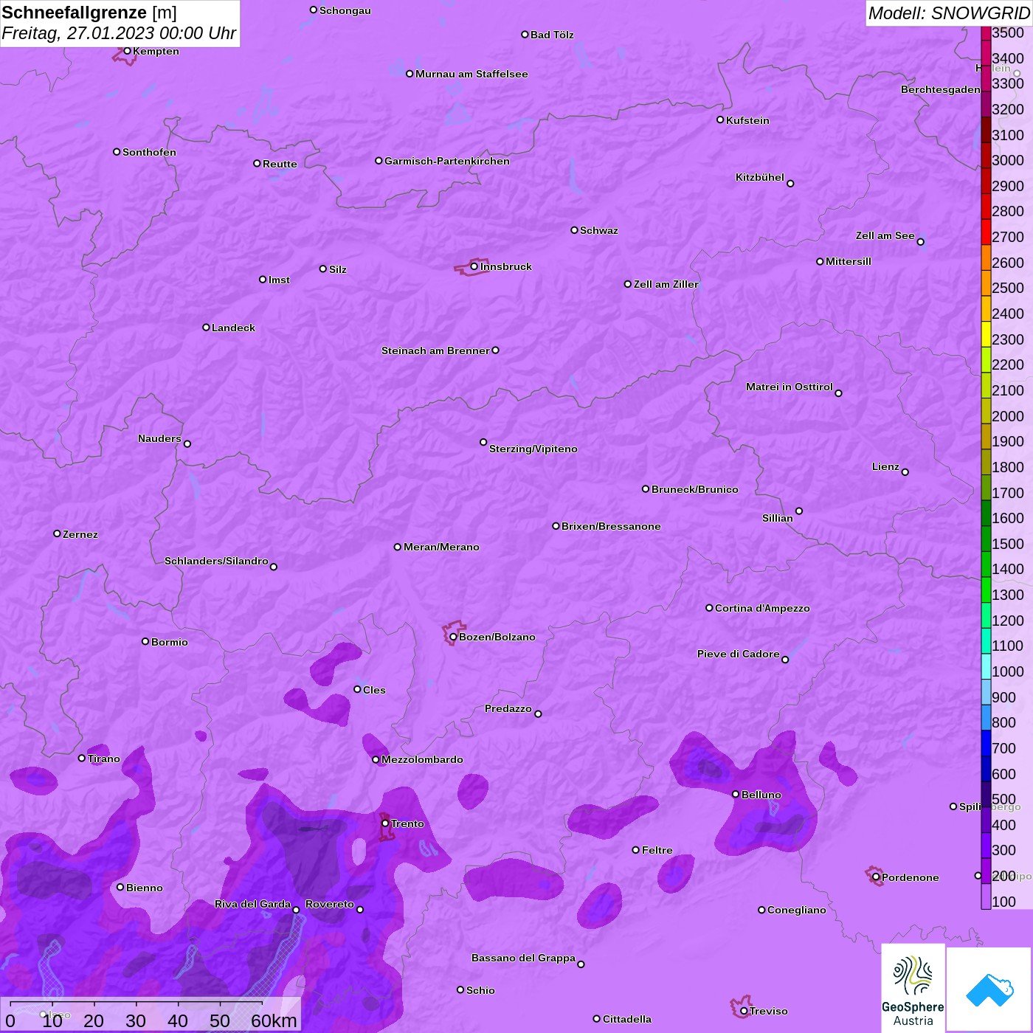Image resolution: width=1033 pixels, height=1033 pixels.
Task: Click the Schlanders/Silandro label
Action: [216, 561]
